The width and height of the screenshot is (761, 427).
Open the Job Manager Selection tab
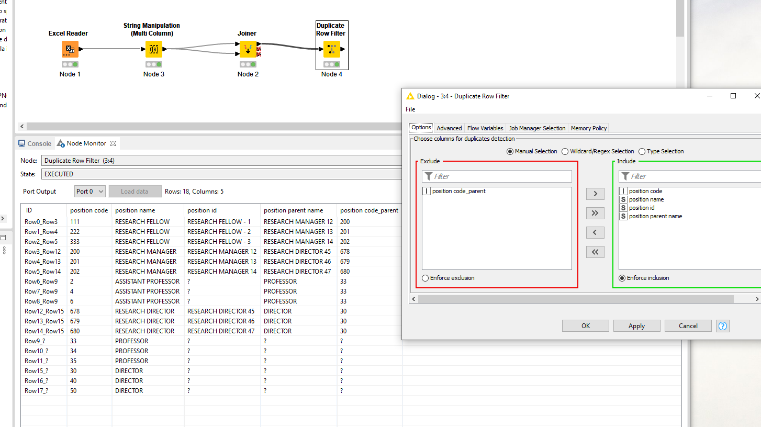(537, 128)
